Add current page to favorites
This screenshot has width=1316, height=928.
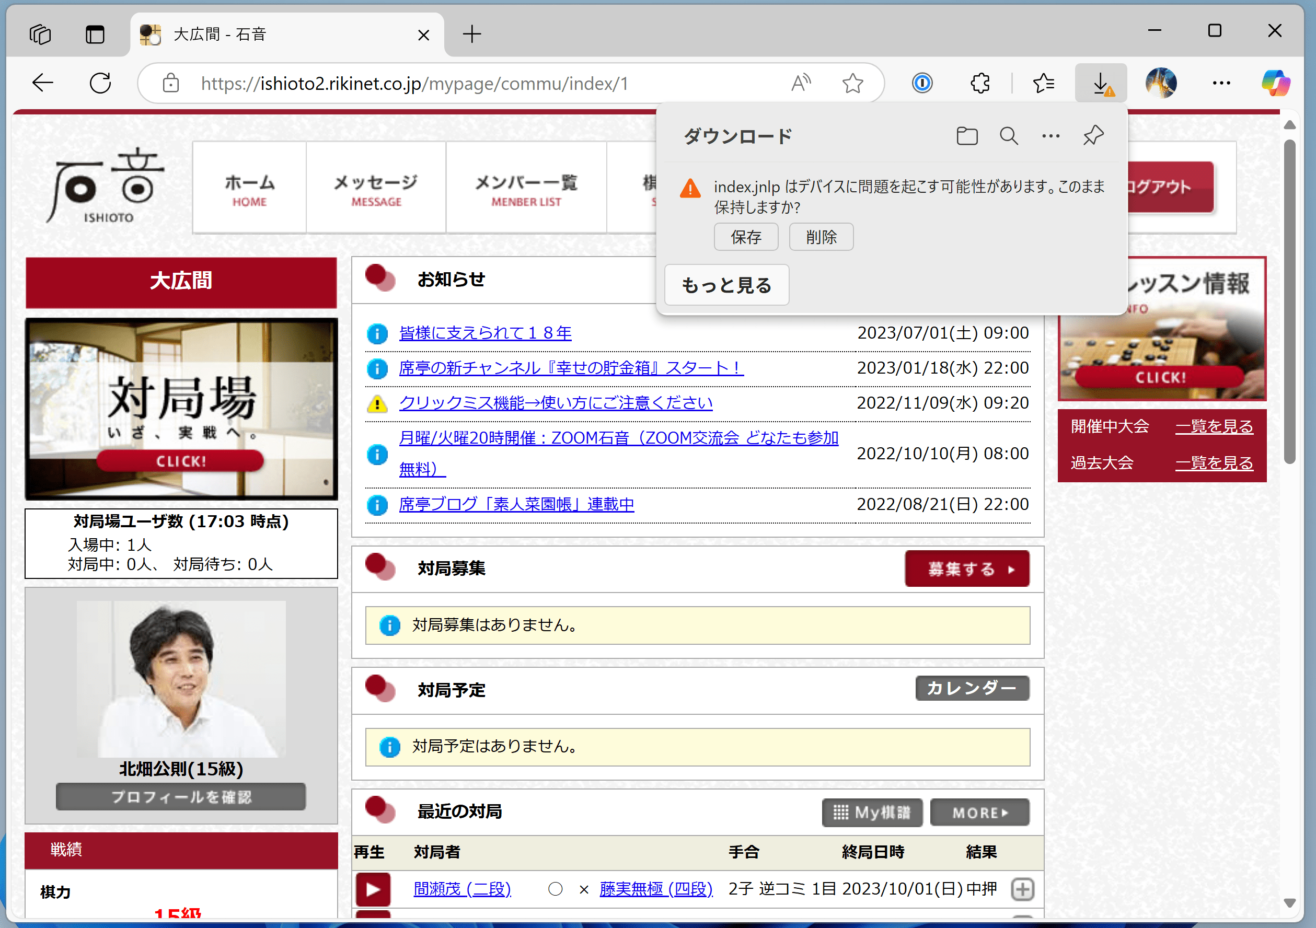point(852,83)
